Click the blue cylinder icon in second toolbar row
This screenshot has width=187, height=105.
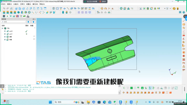point(63,12)
